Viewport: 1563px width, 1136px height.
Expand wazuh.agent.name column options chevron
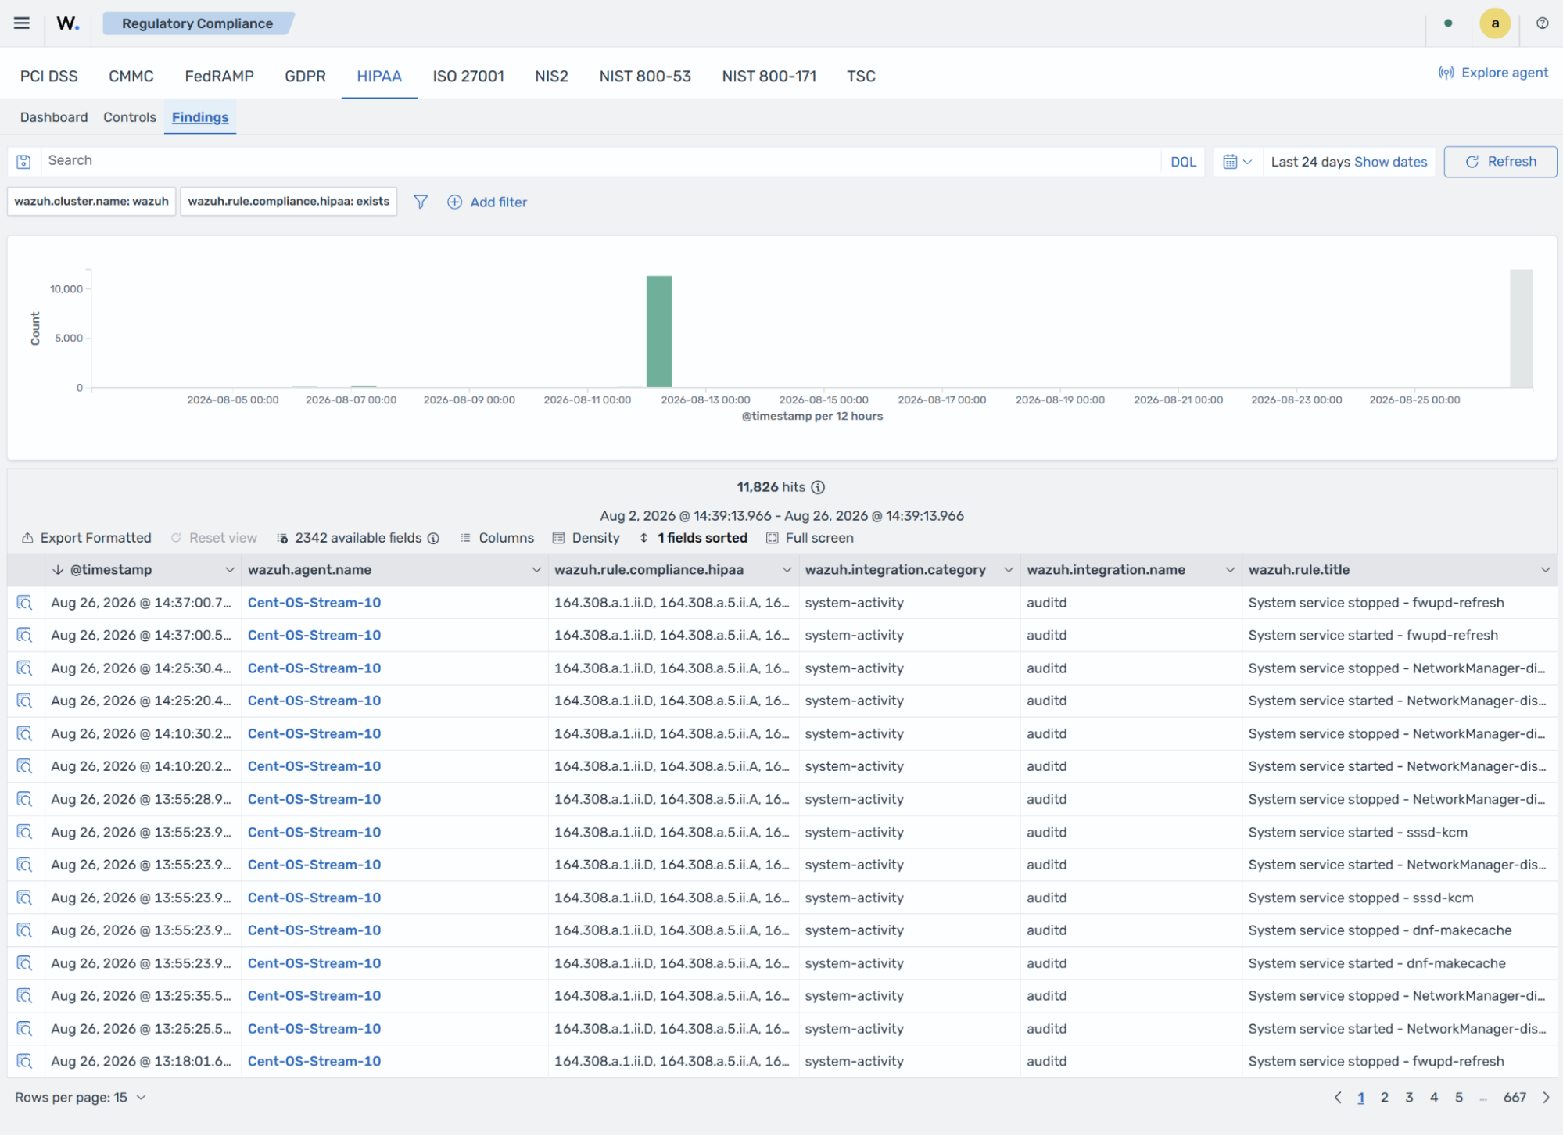[x=536, y=570]
